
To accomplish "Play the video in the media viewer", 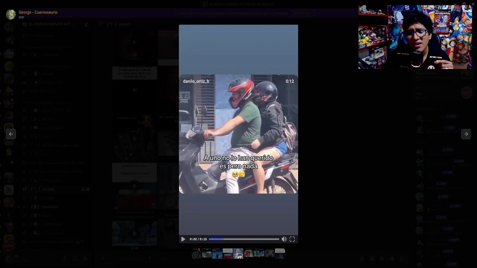I will point(183,239).
